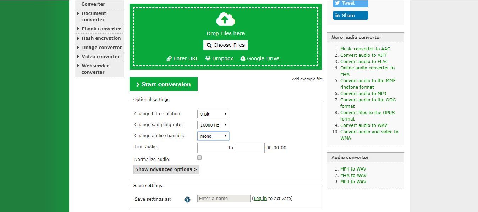Screen dimensions: 478x212
Task: Expand the Ebook converter menu
Action: pyautogui.click(x=99, y=29)
